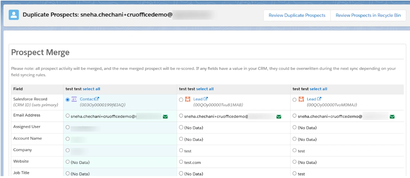Select Website (No Data) in Lead TvoM0MAJ column
The width and height of the screenshot is (410, 178).
tap(294, 162)
